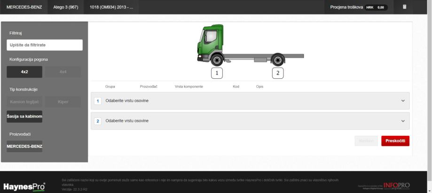This screenshot has width=432, height=193.
Task: Click the disabled Nastavi button
Action: point(366,141)
